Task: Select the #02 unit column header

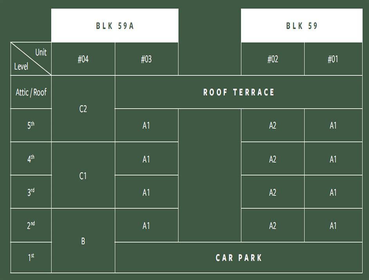Action: [272, 59]
